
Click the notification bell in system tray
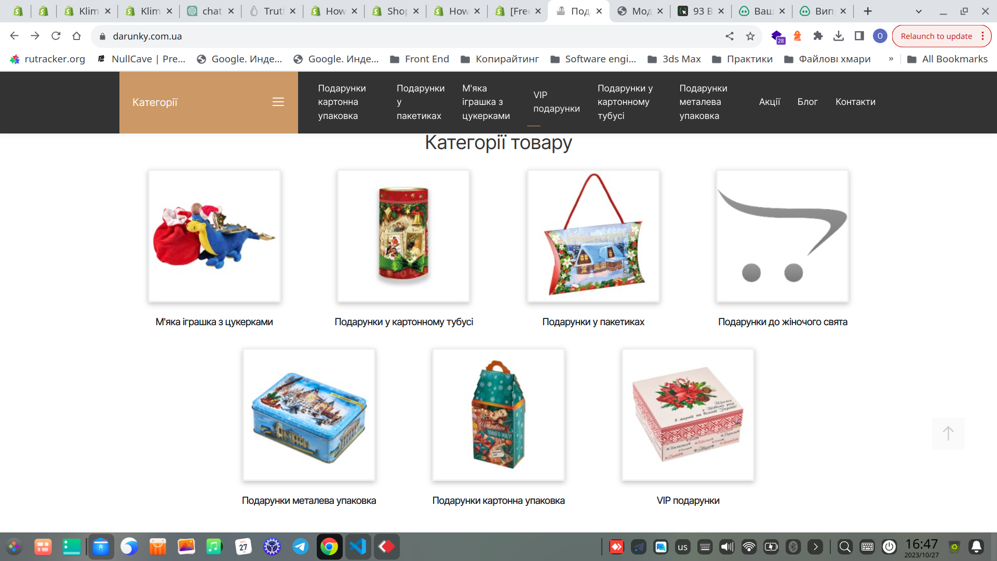coord(976,546)
